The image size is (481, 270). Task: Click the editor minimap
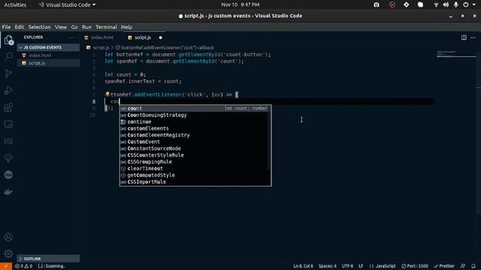tap(456, 55)
